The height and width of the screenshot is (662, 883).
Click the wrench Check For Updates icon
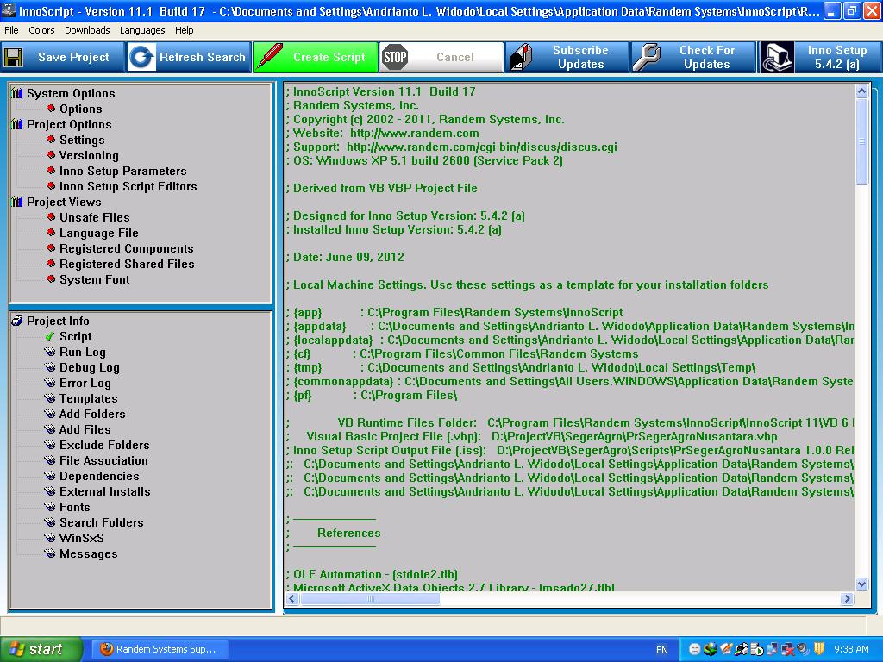coord(647,58)
